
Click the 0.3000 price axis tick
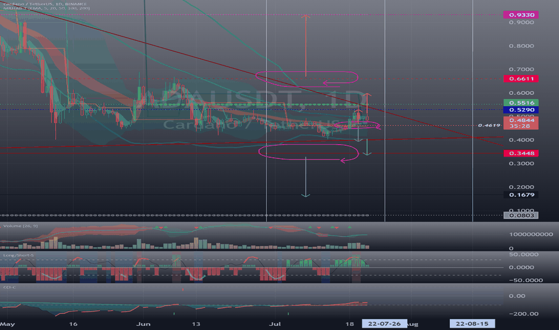tap(521, 163)
